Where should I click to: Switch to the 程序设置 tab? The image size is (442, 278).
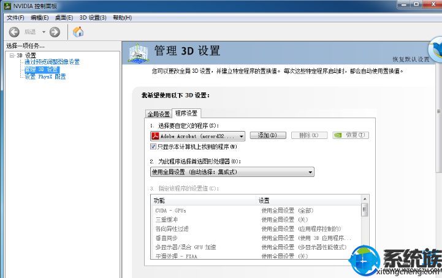pos(186,113)
